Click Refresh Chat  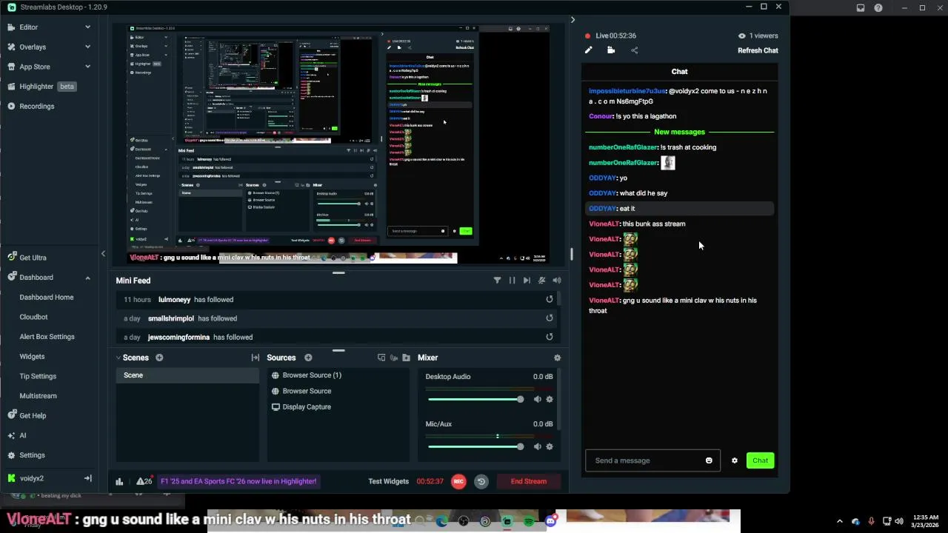click(758, 51)
